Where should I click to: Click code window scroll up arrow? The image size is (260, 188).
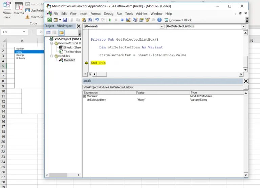point(245,33)
